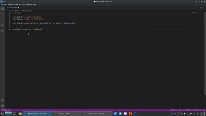Click the network wifi tray icon
Image resolution: width=206 pixels, height=116 pixels.
point(194,114)
